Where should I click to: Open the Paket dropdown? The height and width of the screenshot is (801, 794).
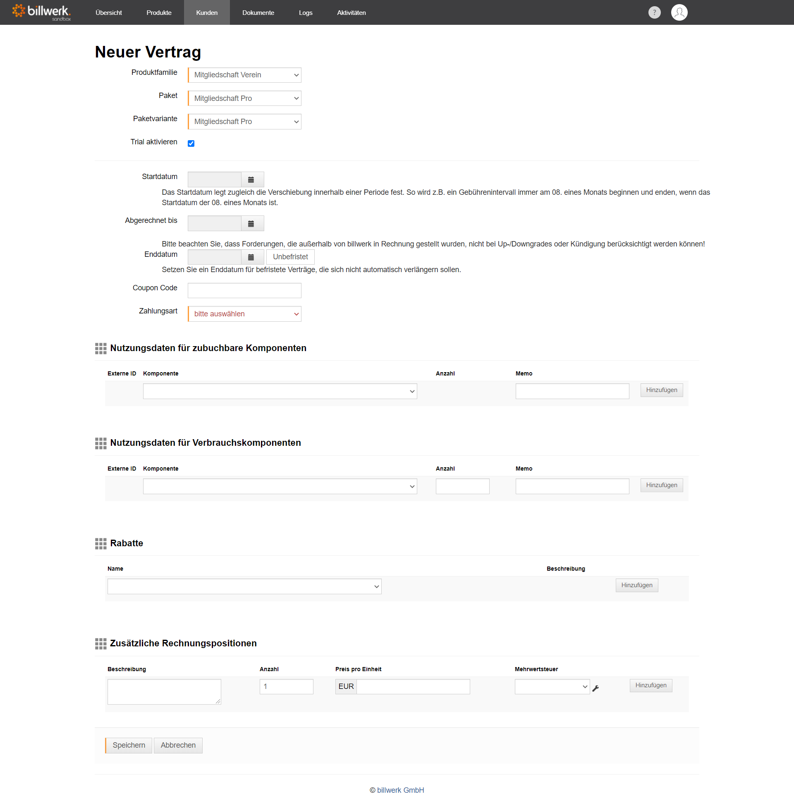245,98
